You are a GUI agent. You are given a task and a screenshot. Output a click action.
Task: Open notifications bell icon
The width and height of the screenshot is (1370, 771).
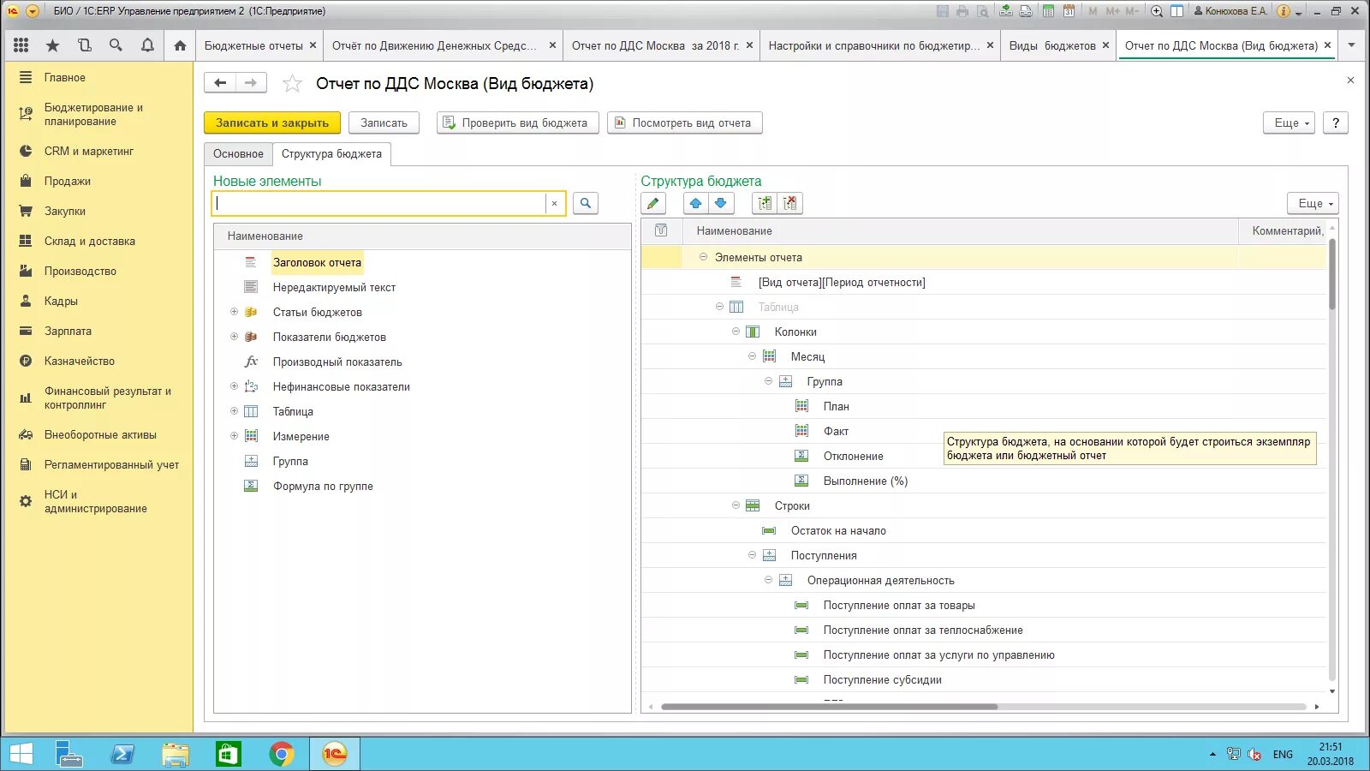click(x=147, y=45)
